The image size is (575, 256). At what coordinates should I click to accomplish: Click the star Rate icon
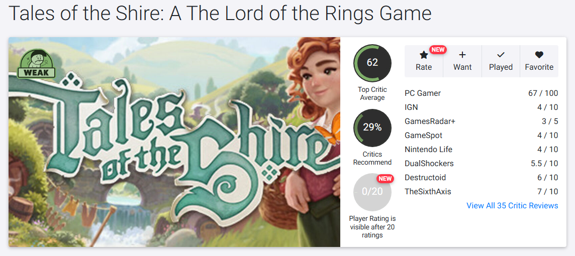point(424,55)
